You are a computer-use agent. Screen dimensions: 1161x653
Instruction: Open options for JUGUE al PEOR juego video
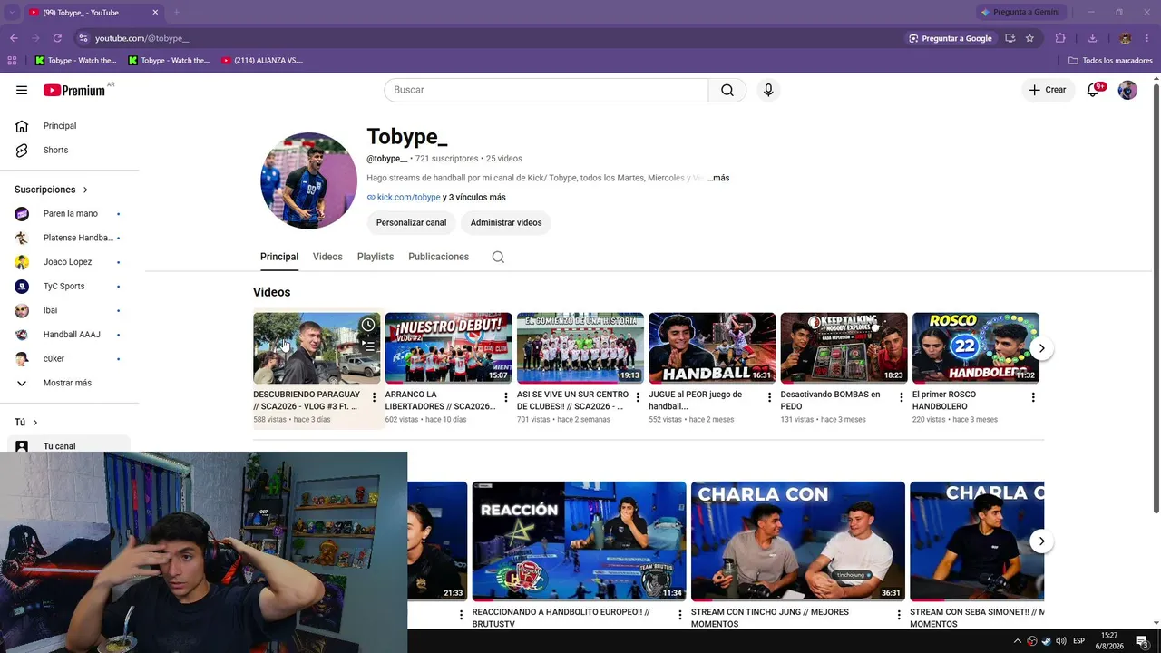pos(770,397)
